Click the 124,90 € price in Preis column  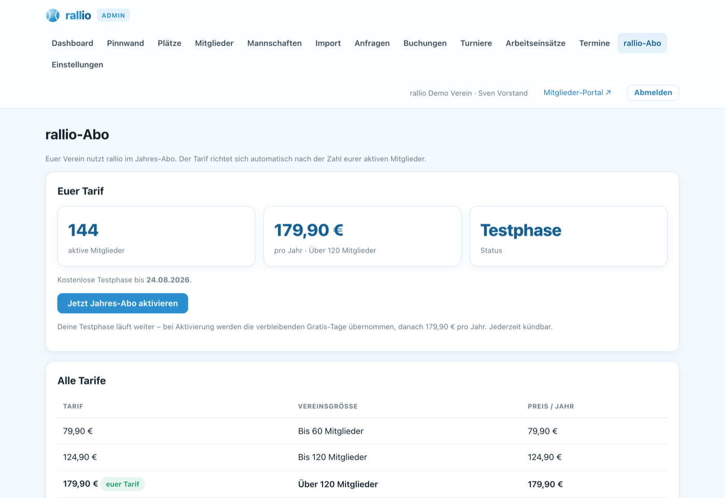(545, 457)
